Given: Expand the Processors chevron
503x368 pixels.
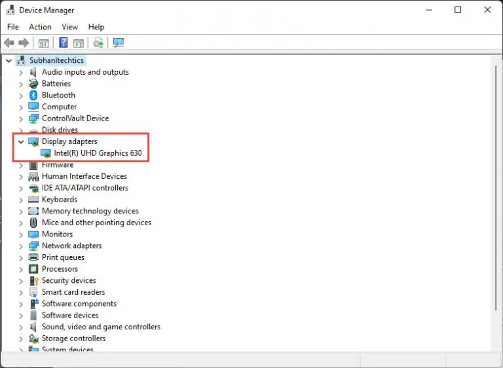Looking at the screenshot, I should coord(21,270).
